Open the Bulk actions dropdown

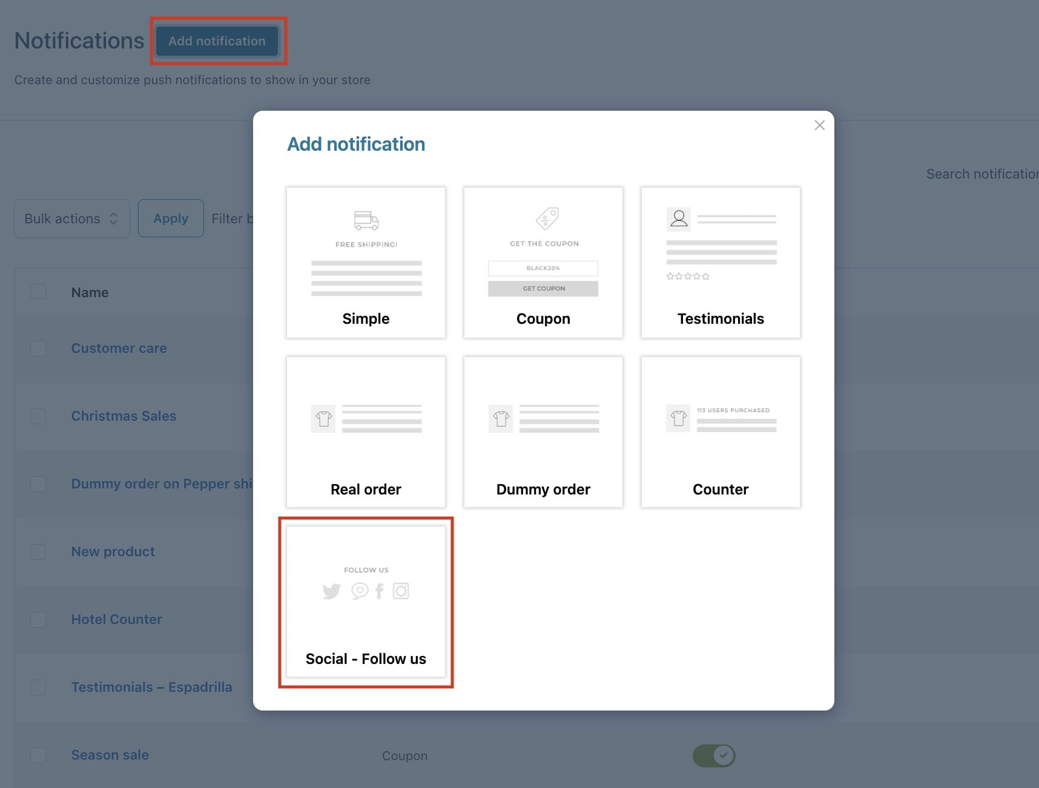tap(72, 218)
